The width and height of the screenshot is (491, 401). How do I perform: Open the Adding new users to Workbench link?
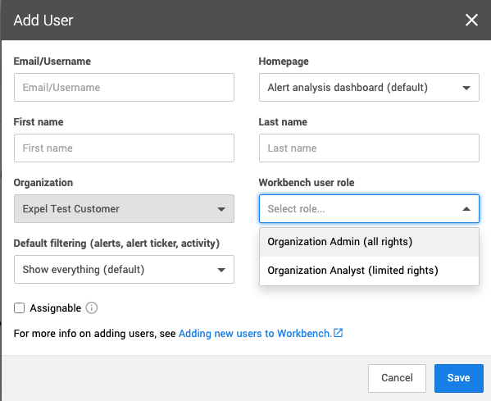click(x=255, y=333)
